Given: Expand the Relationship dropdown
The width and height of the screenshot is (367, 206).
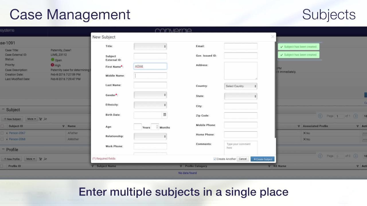Looking at the screenshot, I should [x=150, y=136].
